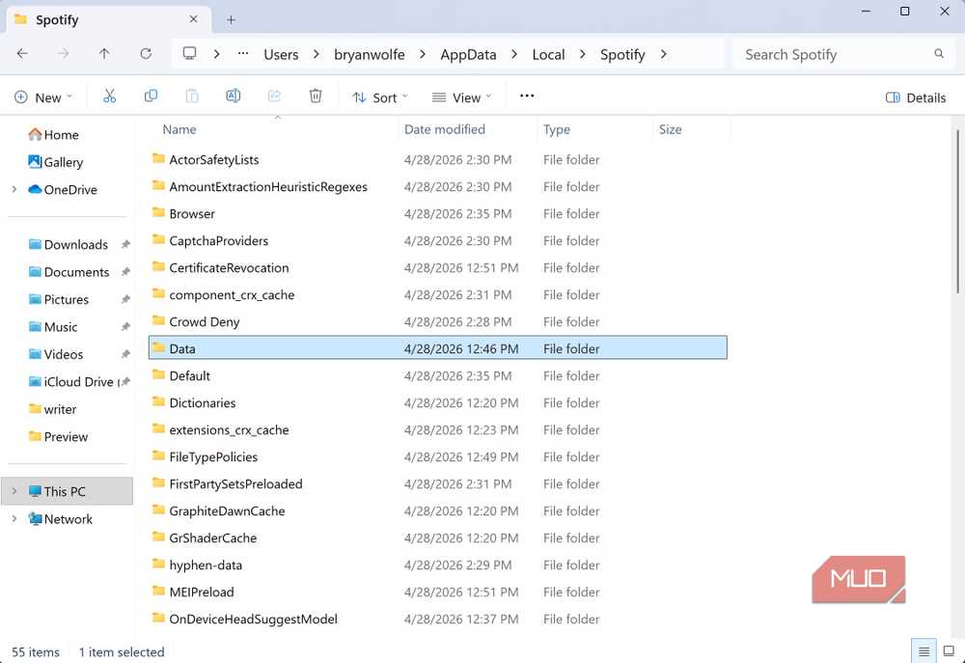Viewport: 965px width, 663px height.
Task: Click the PC monitor icon in address bar
Action: tap(189, 53)
